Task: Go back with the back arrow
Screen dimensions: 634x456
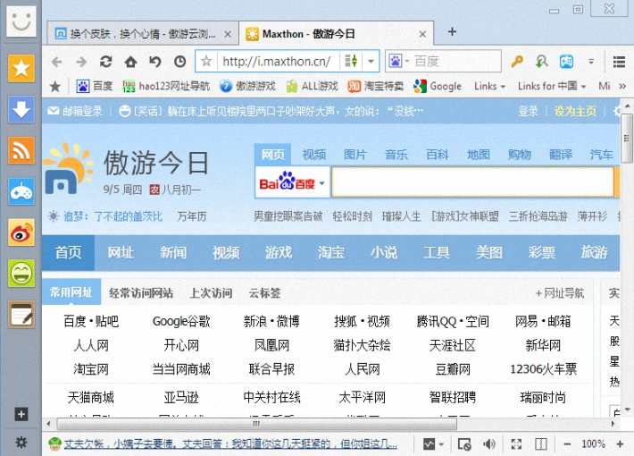Action: [56, 62]
